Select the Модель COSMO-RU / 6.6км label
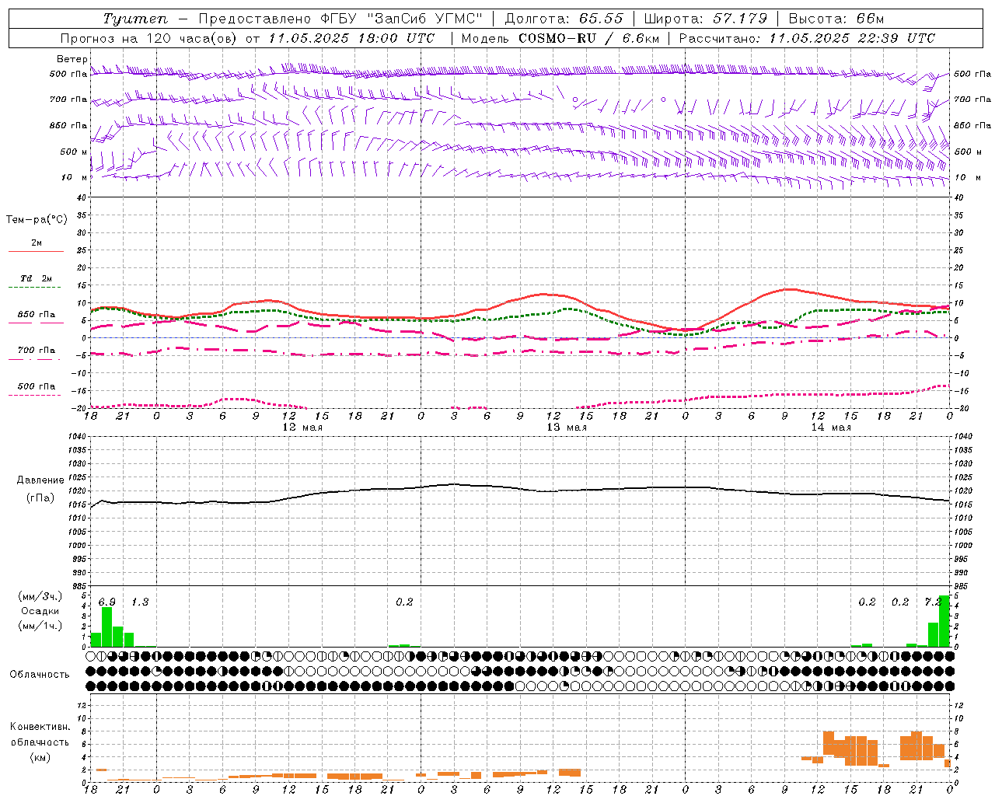The width and height of the screenshot is (995, 796). click(560, 38)
